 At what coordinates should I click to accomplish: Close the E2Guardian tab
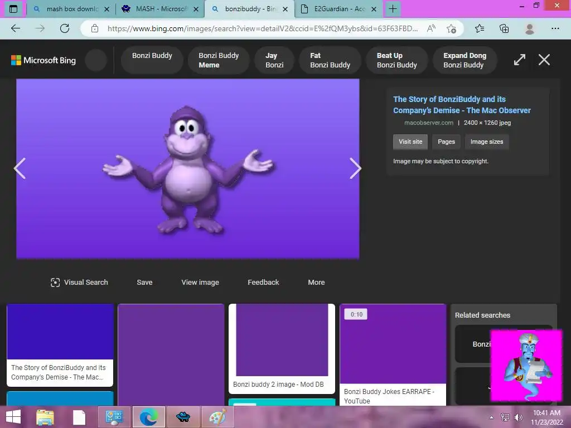(x=374, y=9)
